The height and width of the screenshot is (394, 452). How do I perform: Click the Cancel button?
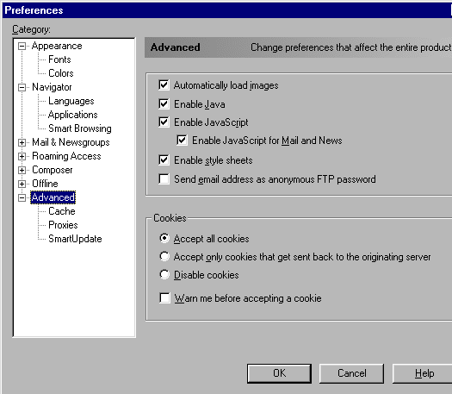click(351, 373)
